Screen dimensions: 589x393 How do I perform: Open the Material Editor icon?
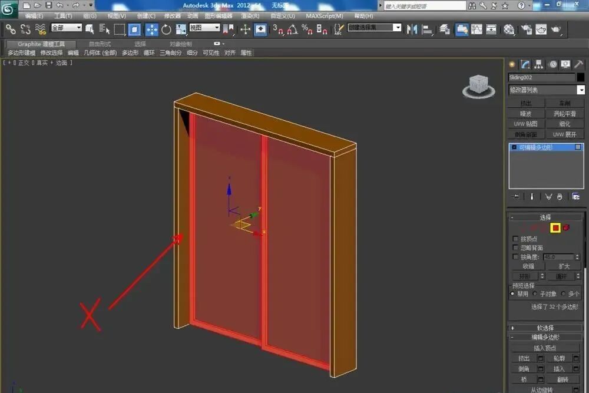pos(509,29)
